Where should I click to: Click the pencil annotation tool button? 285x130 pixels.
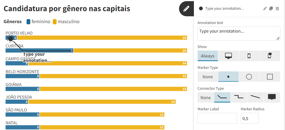coord(186,9)
